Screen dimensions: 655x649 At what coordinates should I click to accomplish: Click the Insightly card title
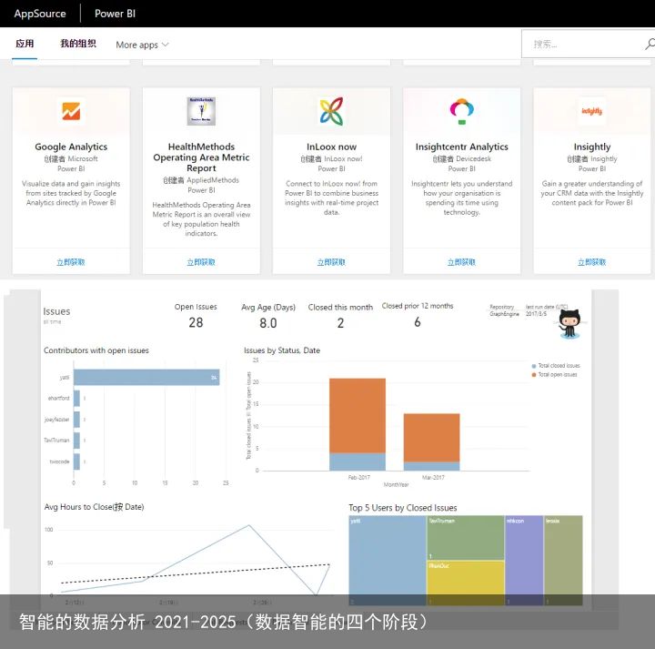(x=592, y=147)
